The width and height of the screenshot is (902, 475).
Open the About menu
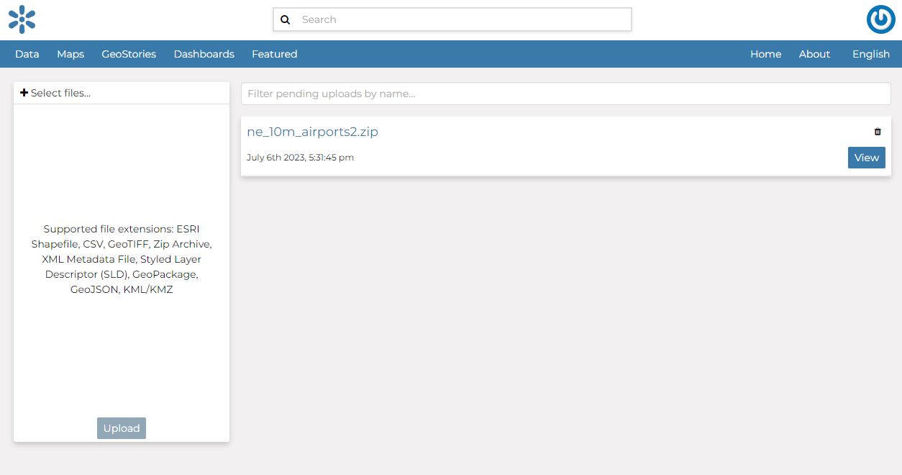point(814,54)
